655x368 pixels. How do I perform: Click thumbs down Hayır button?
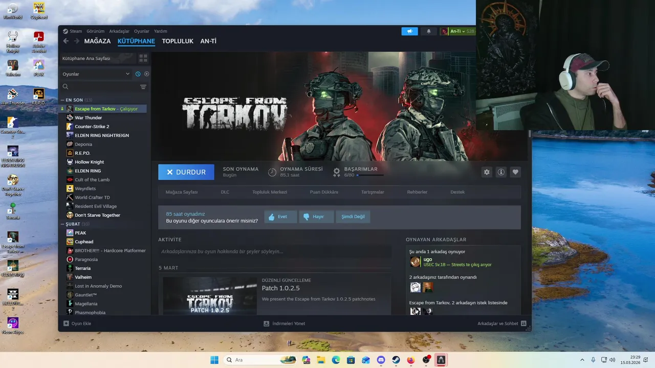point(316,217)
